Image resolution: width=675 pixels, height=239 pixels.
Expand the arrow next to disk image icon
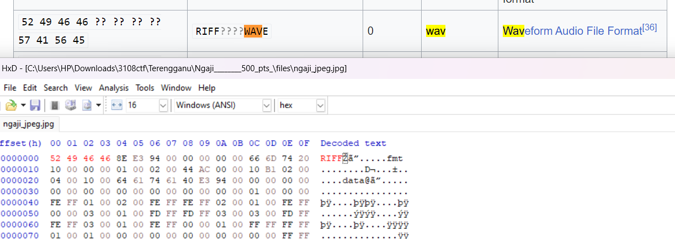(98, 105)
